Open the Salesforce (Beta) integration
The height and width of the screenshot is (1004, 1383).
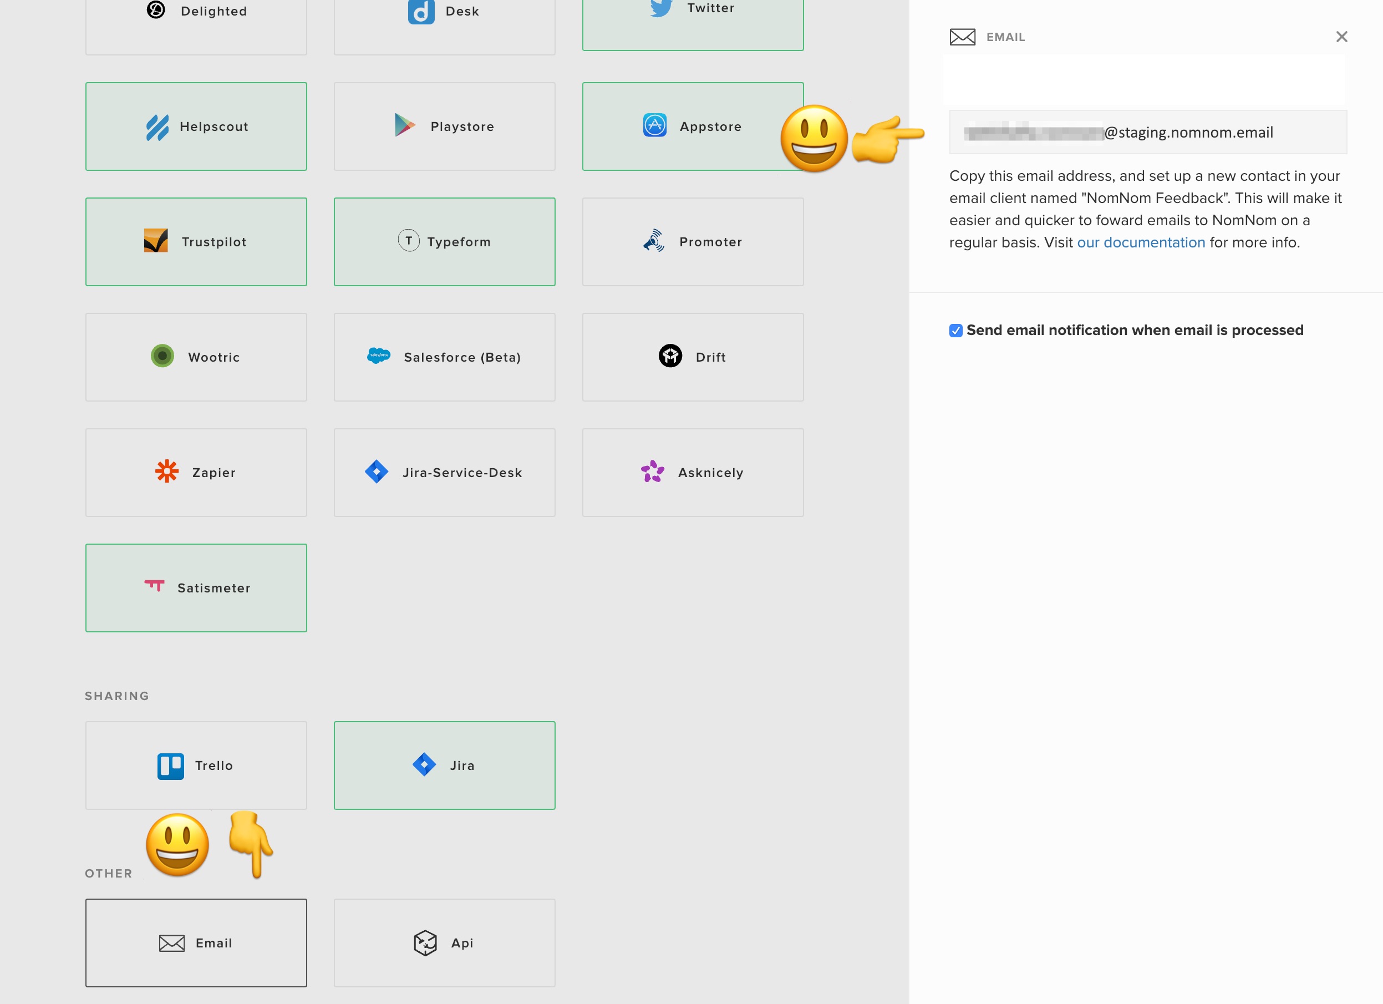click(444, 356)
